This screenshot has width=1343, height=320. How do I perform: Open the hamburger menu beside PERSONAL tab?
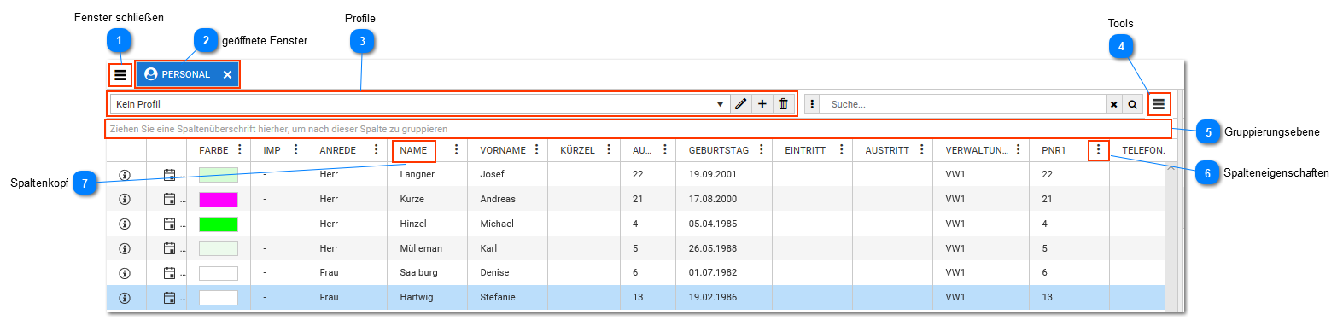coord(120,75)
